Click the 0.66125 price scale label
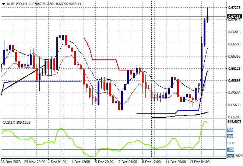 tap(235, 69)
